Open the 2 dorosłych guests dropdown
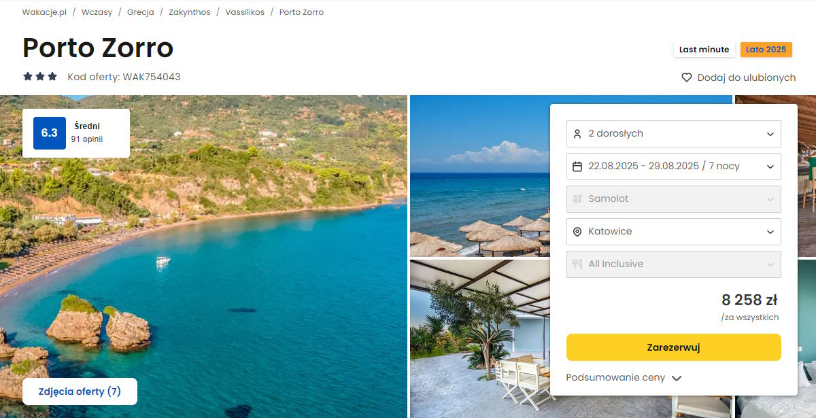This screenshot has width=816, height=418. point(673,134)
